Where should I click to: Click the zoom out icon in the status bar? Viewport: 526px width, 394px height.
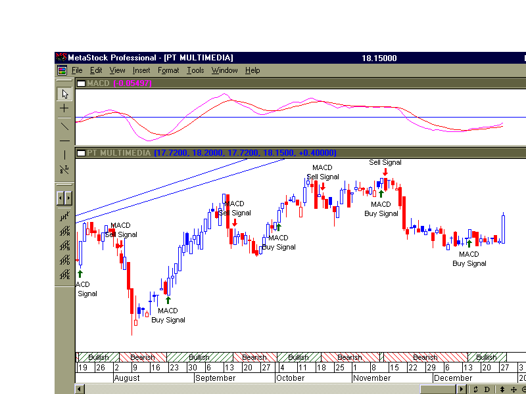point(523,389)
